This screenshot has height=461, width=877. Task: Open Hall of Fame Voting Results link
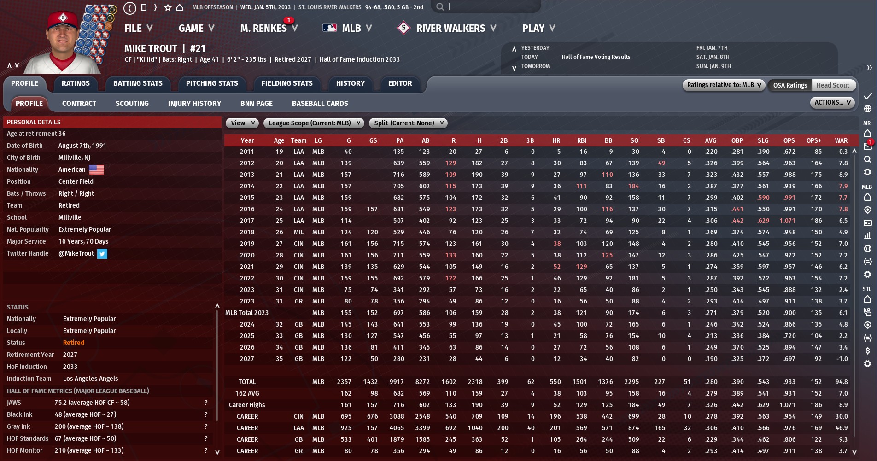596,57
